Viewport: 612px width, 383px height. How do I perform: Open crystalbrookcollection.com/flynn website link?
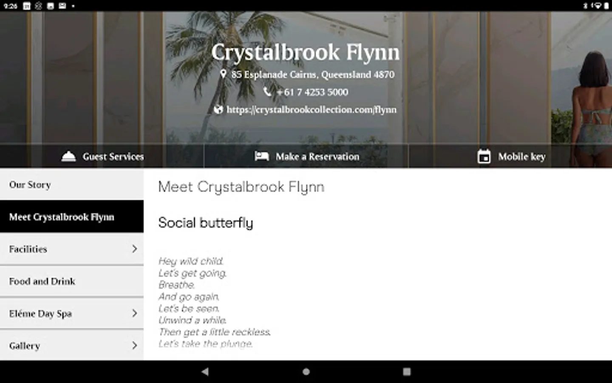point(312,110)
